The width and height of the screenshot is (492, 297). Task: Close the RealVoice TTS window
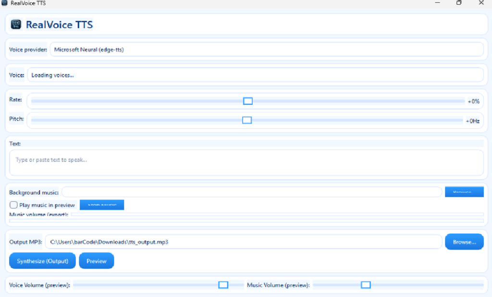pos(481,3)
